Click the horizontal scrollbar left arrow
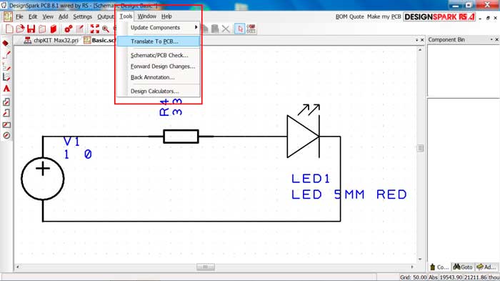This screenshot has width=500, height=281. tap(18, 267)
